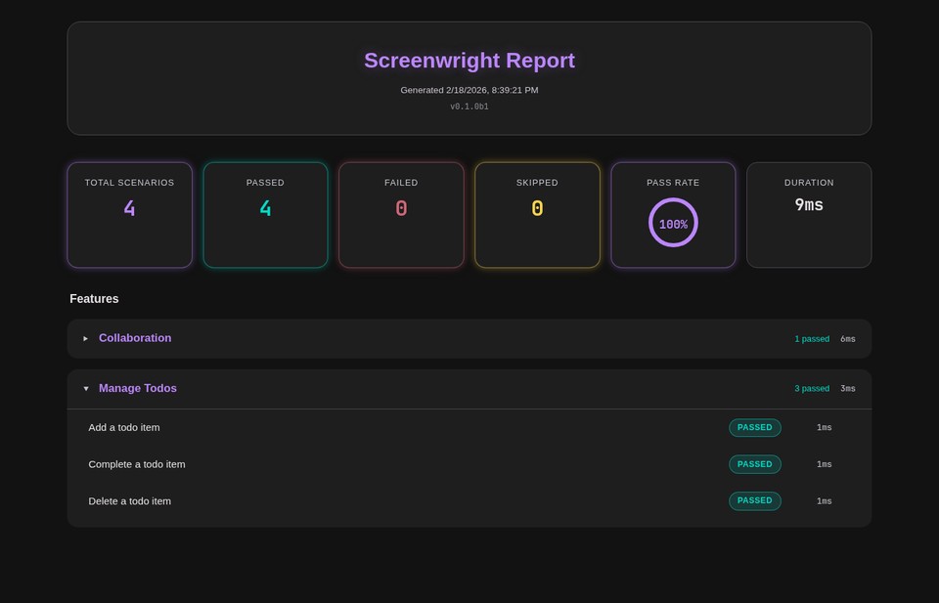Click the Features section heading
Screen dimensions: 939x603
94,299
